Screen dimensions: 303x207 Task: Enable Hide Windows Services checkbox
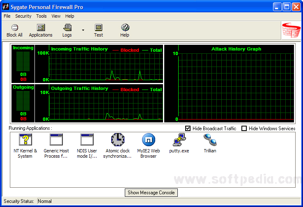(244, 128)
